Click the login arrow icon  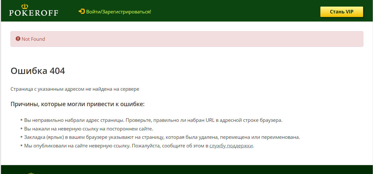82,11
